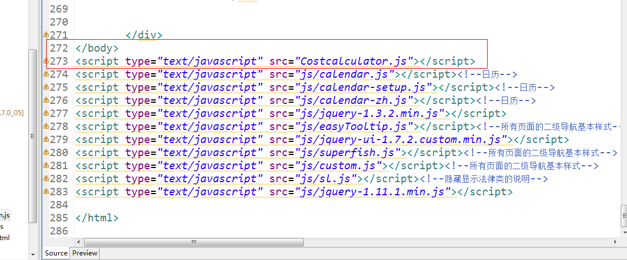Click the warning marker beside line 274

(x=46, y=74)
